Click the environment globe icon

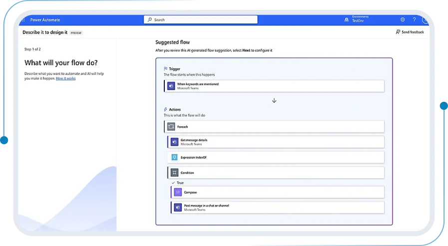click(347, 19)
